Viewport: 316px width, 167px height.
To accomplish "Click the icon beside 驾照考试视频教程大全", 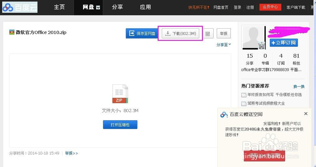I will pyautogui.click(x=244, y=103).
